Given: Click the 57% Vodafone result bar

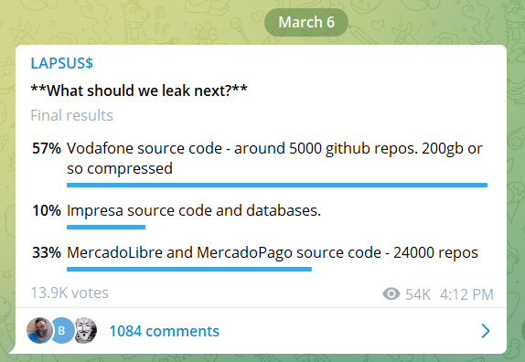Looking at the screenshot, I should point(277,185).
